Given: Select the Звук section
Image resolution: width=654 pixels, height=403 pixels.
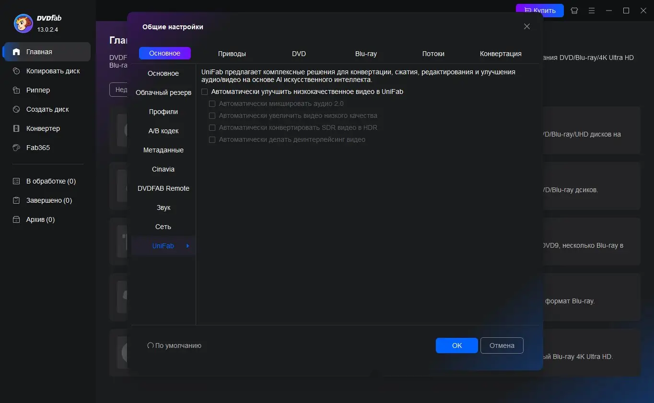Looking at the screenshot, I should tap(163, 207).
